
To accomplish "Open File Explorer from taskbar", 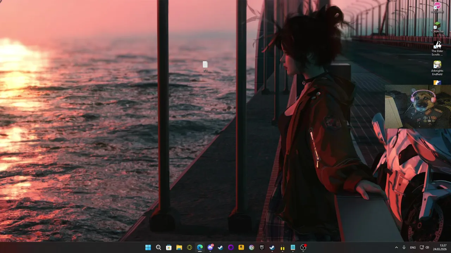I will tap(179, 247).
